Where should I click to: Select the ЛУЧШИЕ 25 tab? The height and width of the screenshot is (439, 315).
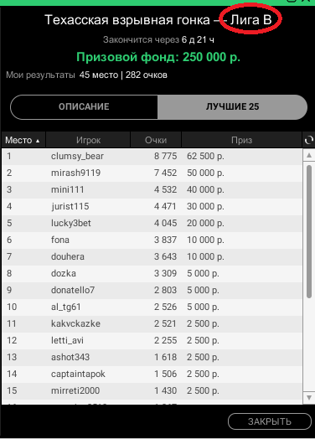pyautogui.click(x=232, y=106)
